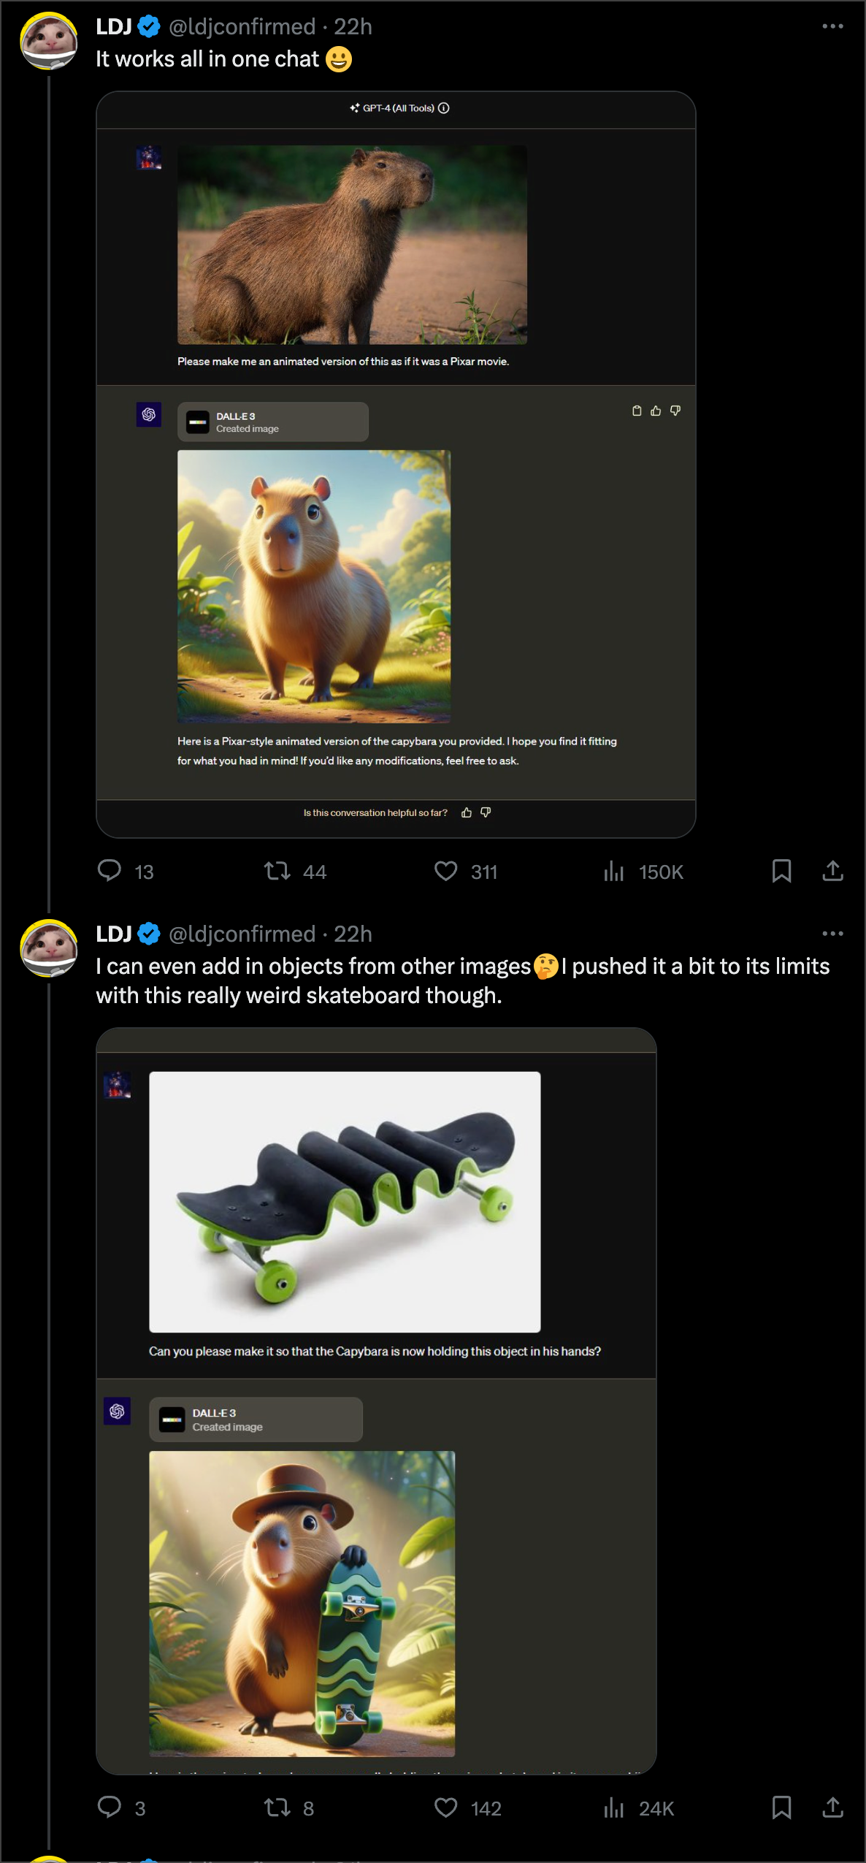Reply to the skateboard tweet
Image resolution: width=866 pixels, height=1863 pixels.
[x=111, y=1808]
